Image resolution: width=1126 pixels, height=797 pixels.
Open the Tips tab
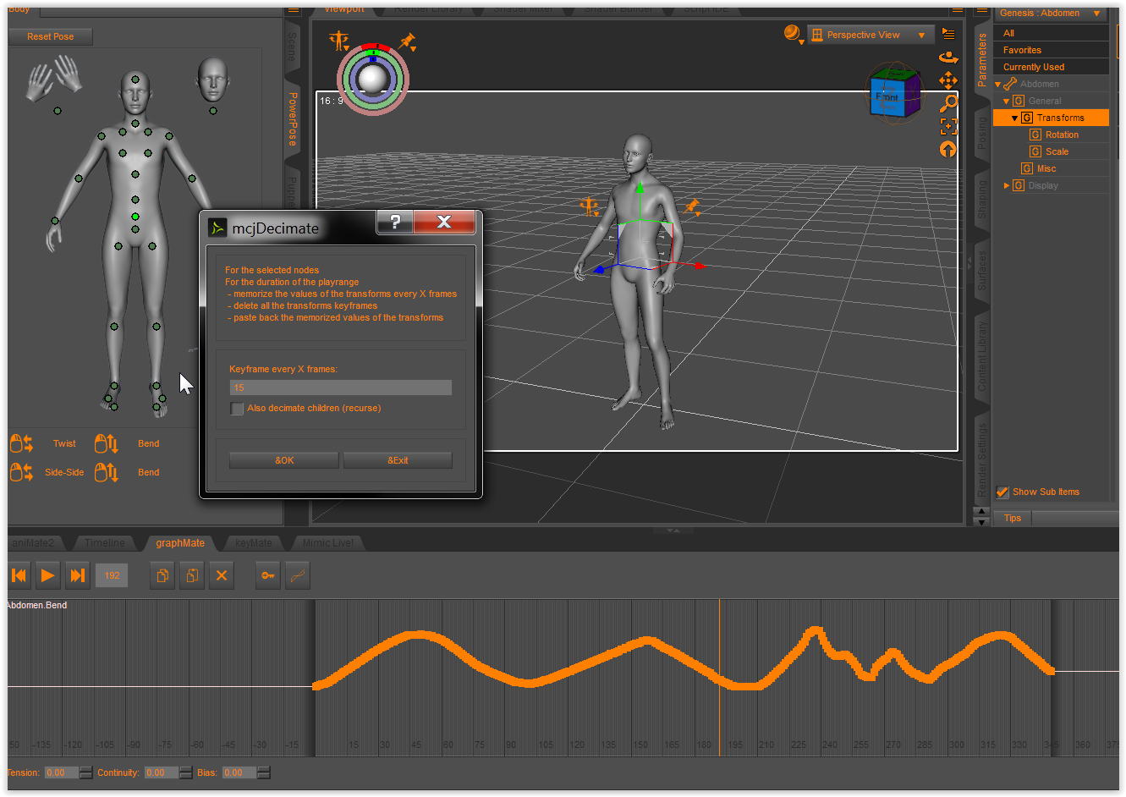[1013, 518]
